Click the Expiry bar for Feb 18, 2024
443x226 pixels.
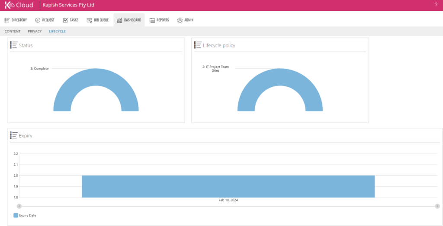tap(228, 186)
